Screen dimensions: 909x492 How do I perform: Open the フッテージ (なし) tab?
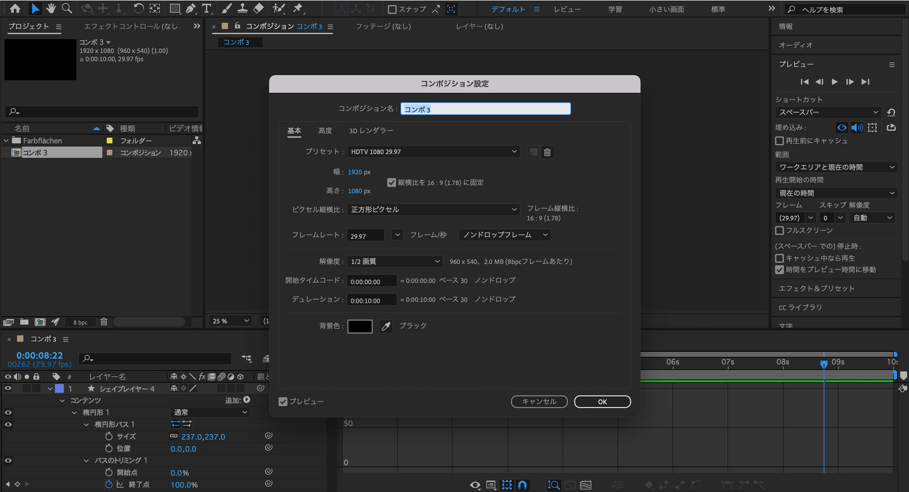point(383,27)
